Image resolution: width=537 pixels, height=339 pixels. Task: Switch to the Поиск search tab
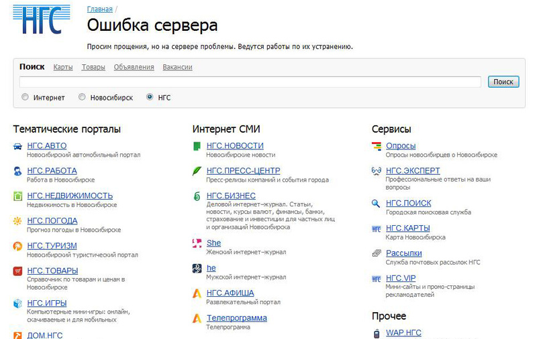[x=32, y=66]
